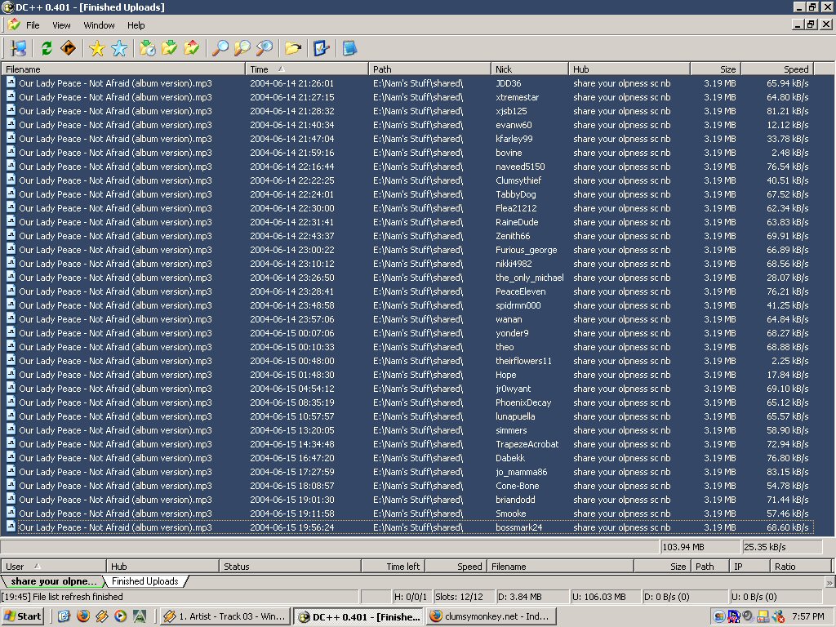The height and width of the screenshot is (627, 836).
Task: Click the green Reconnect arrows icon
Action: click(47, 48)
